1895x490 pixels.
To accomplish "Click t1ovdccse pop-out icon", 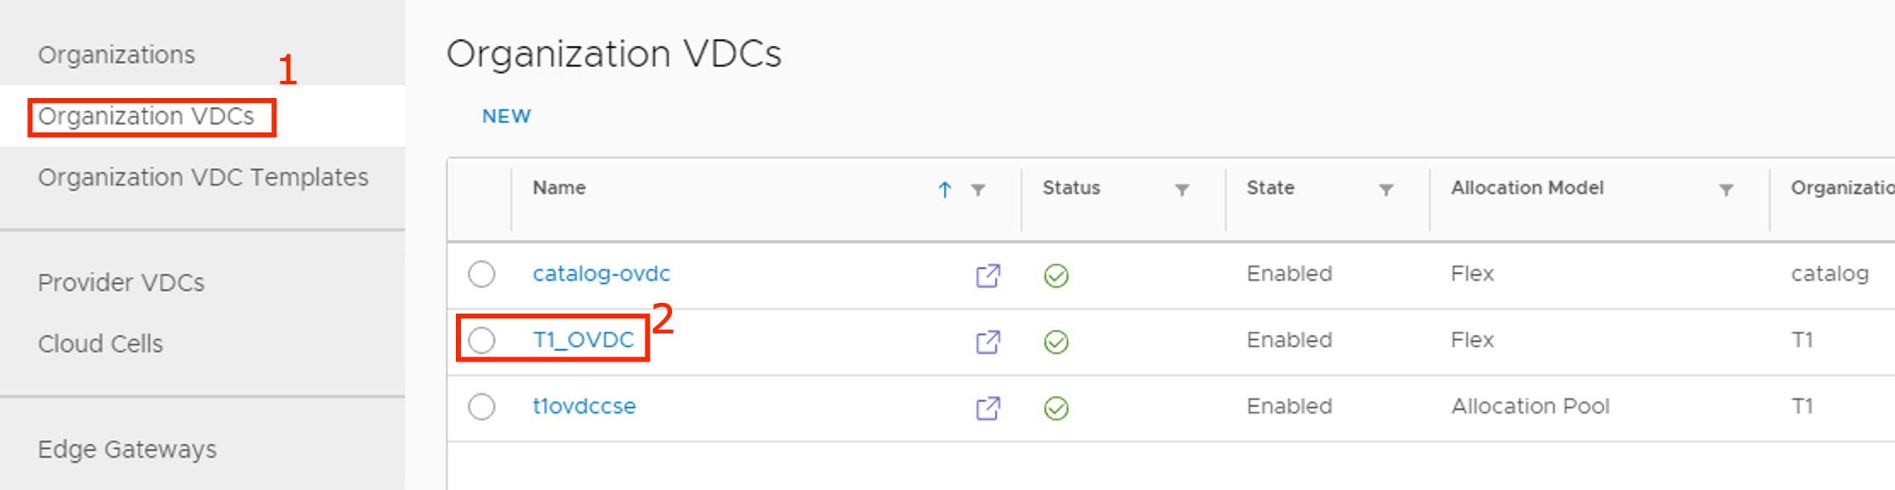I will pyautogui.click(x=987, y=408).
